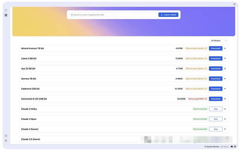
Task: Click the info icon on Aya 23 8B Q4 row
Action: coord(206,68)
